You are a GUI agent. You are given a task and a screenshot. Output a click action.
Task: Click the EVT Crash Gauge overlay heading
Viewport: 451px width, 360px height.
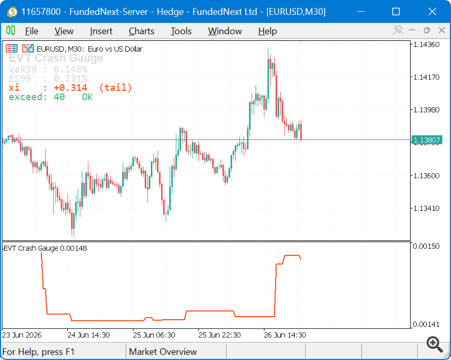pos(56,58)
